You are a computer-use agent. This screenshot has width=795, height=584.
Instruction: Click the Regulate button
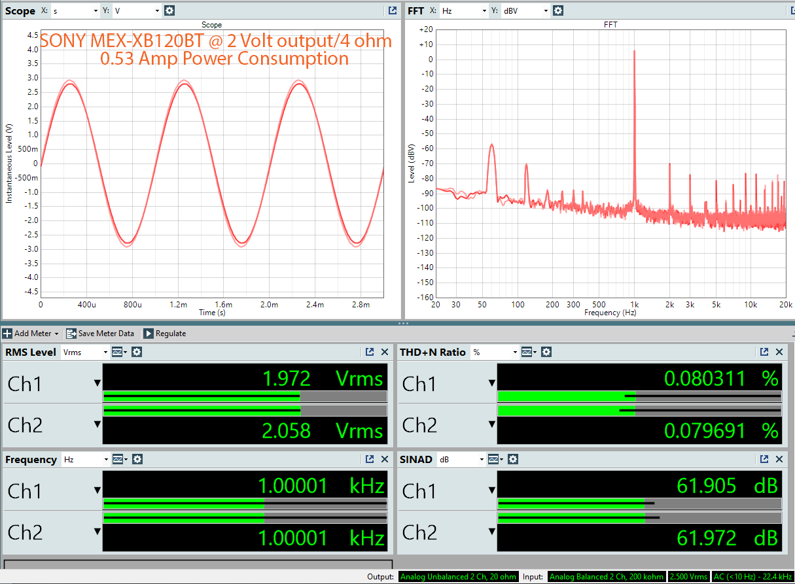(164, 334)
